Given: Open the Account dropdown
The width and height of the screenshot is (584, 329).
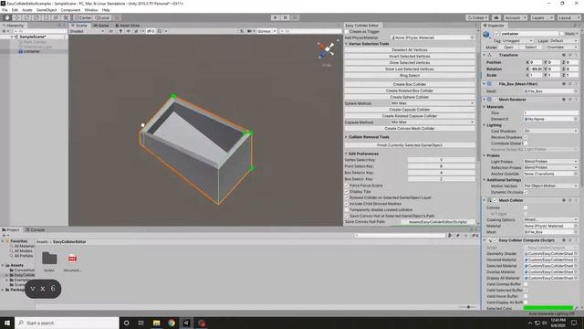Looking at the screenshot, I should pos(515,17).
